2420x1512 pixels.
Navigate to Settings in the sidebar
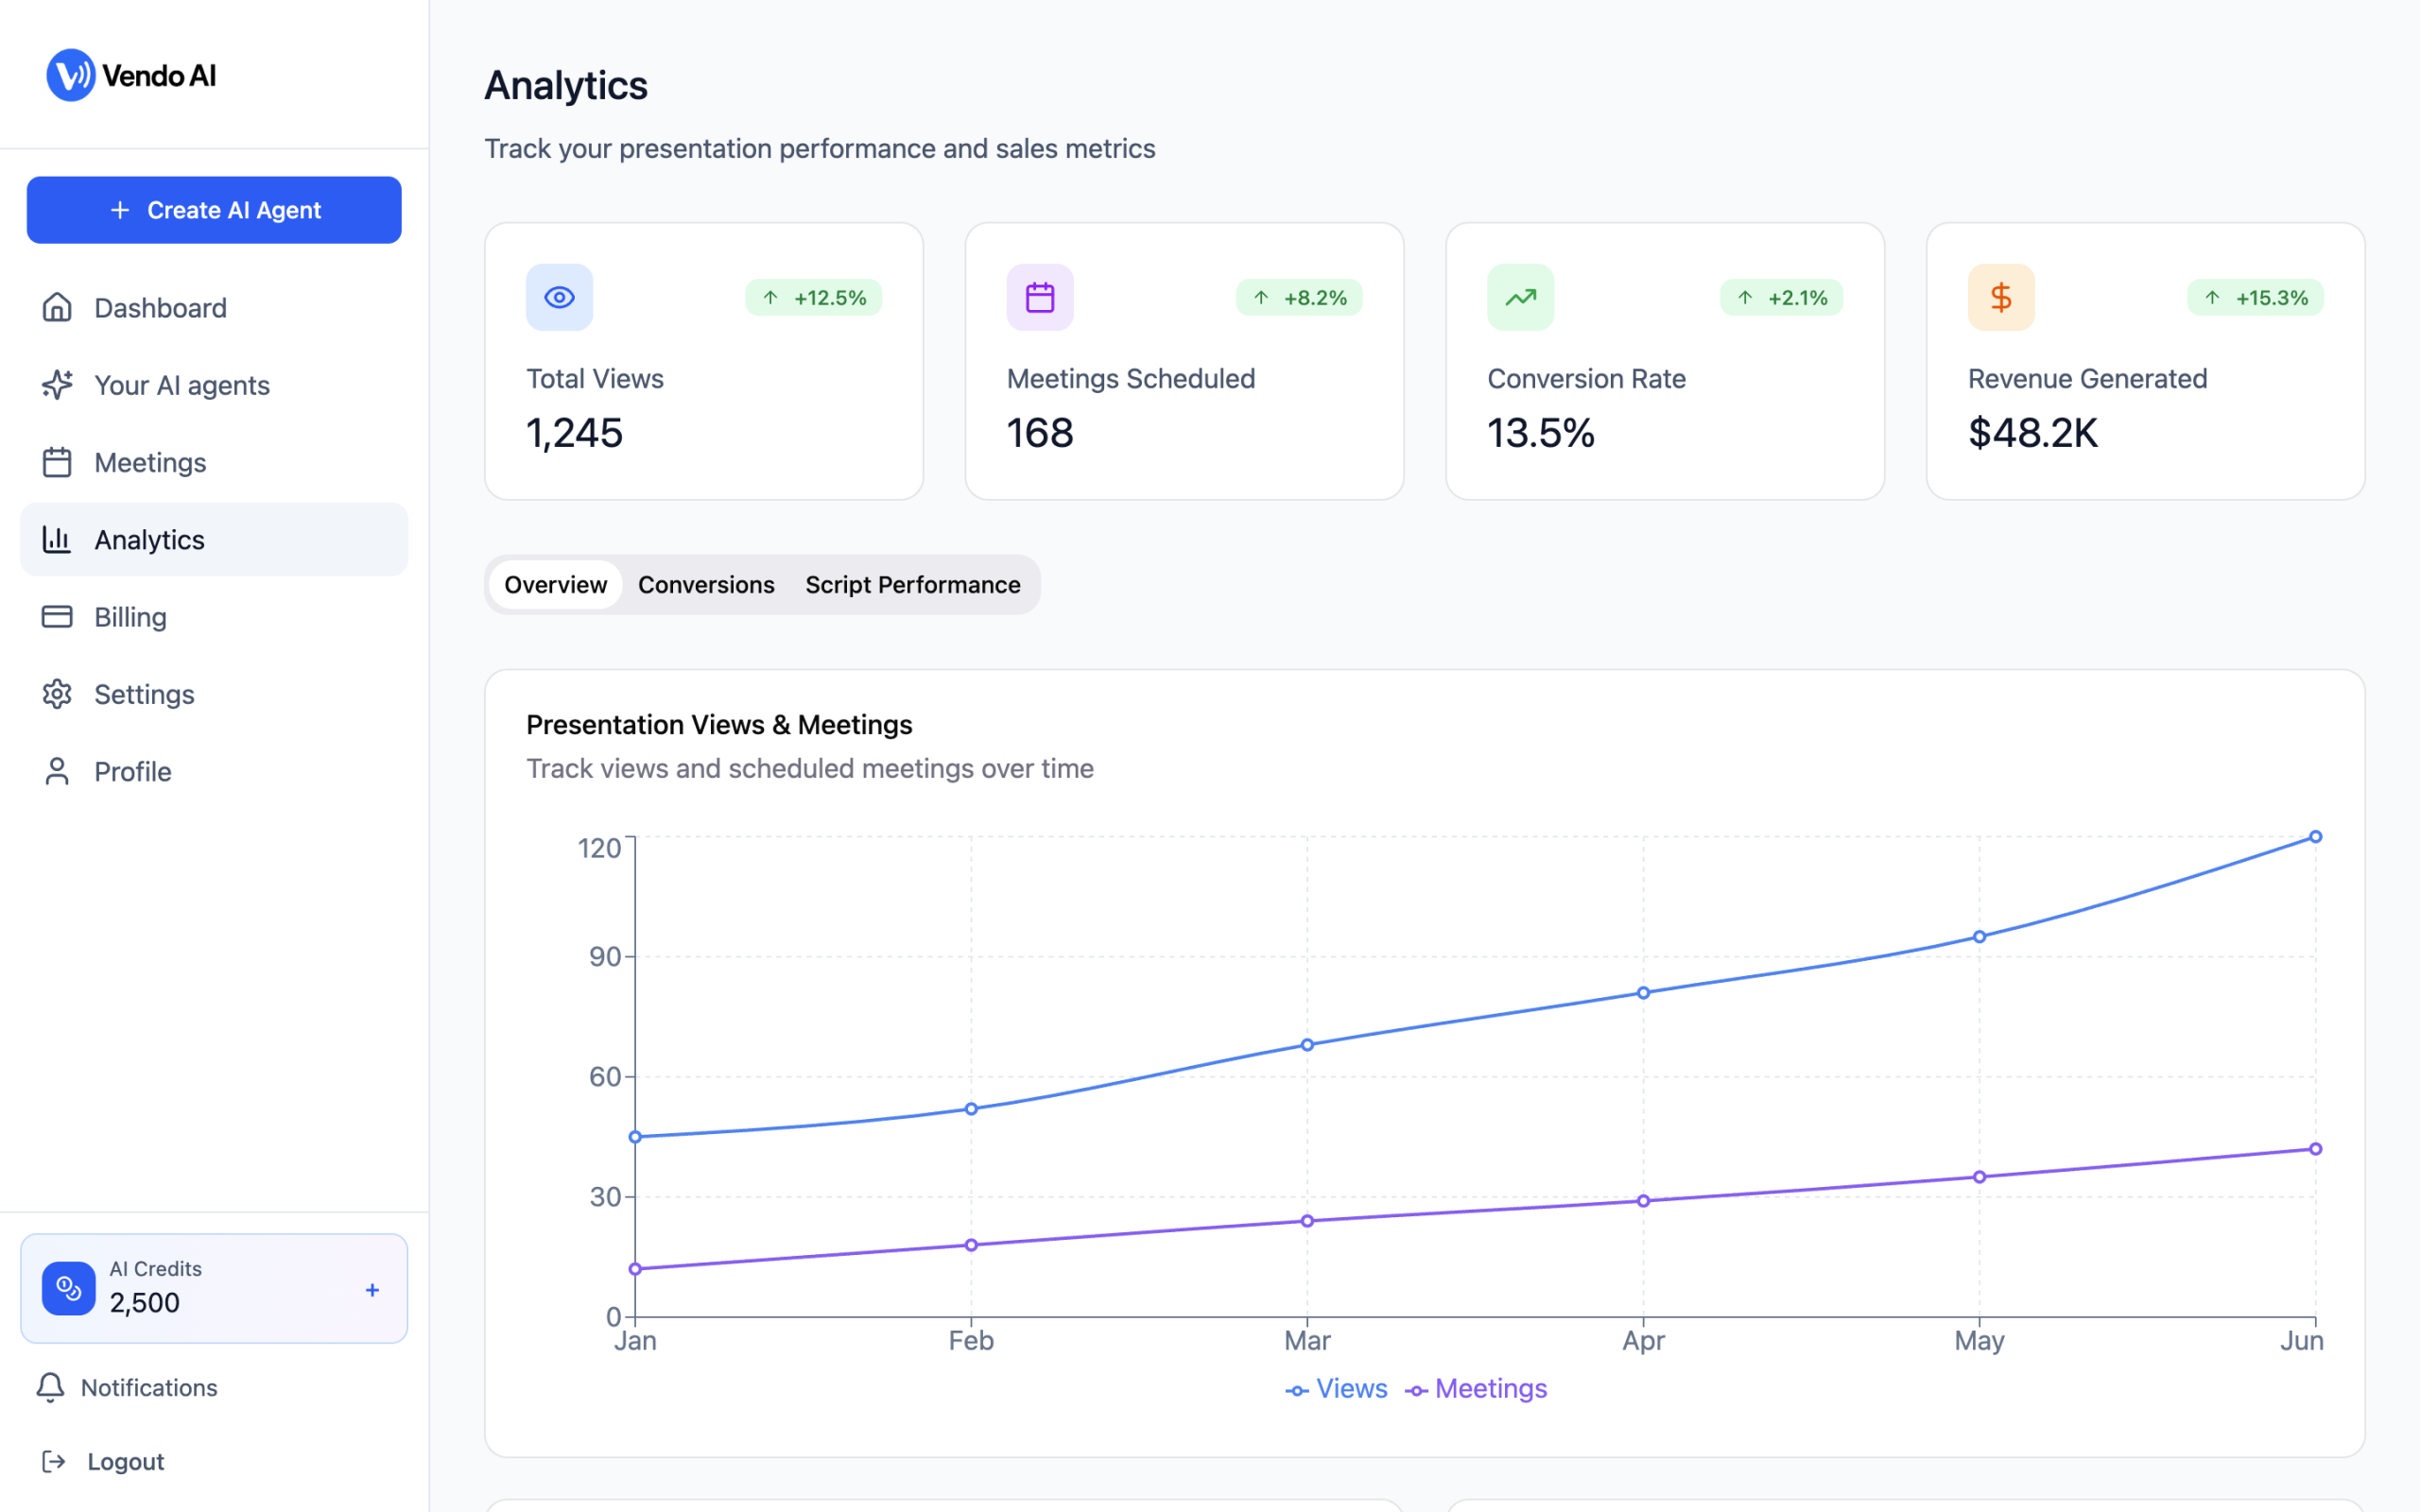(144, 694)
